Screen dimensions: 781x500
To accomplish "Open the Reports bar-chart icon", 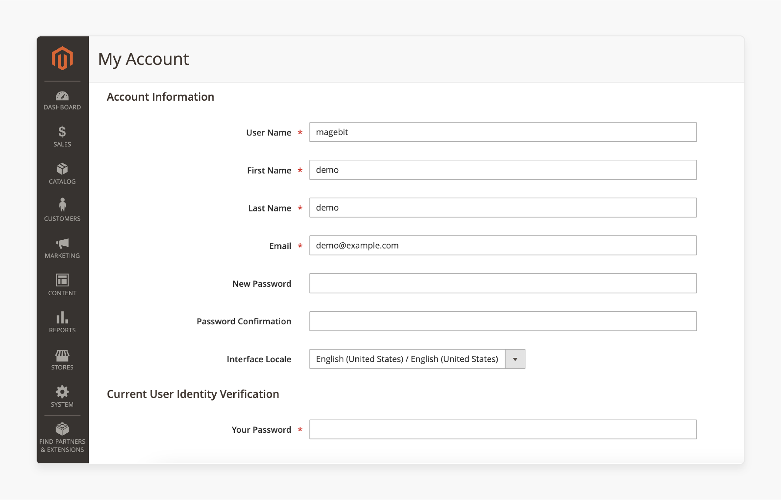I will 62,317.
